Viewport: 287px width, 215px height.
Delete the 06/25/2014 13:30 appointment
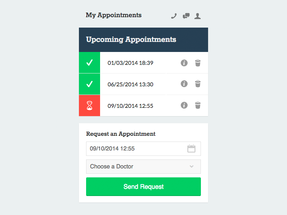(x=198, y=84)
